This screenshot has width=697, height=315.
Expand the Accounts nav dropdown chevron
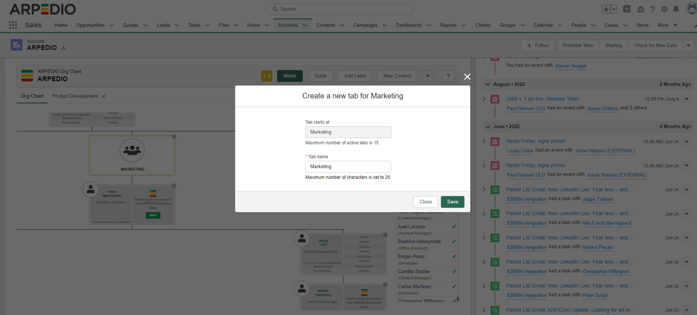pos(305,25)
